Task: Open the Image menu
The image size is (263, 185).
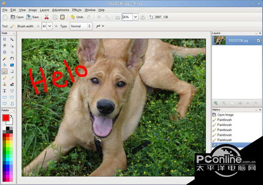Action: click(33, 10)
